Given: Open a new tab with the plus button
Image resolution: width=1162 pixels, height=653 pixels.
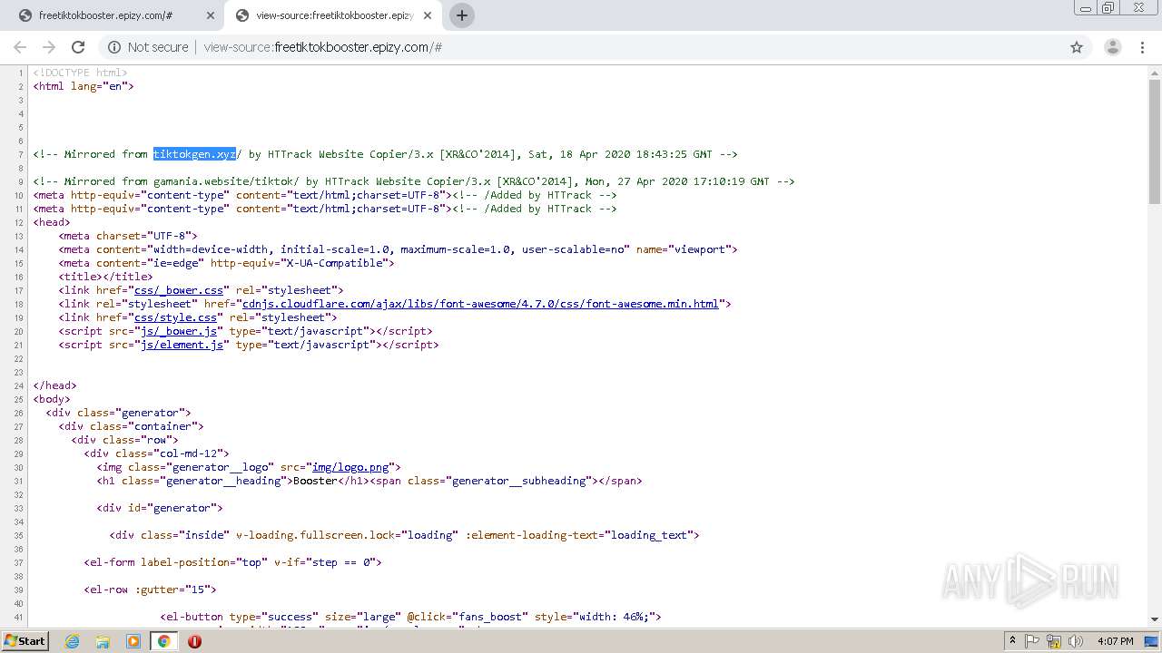Looking at the screenshot, I should 461,15.
